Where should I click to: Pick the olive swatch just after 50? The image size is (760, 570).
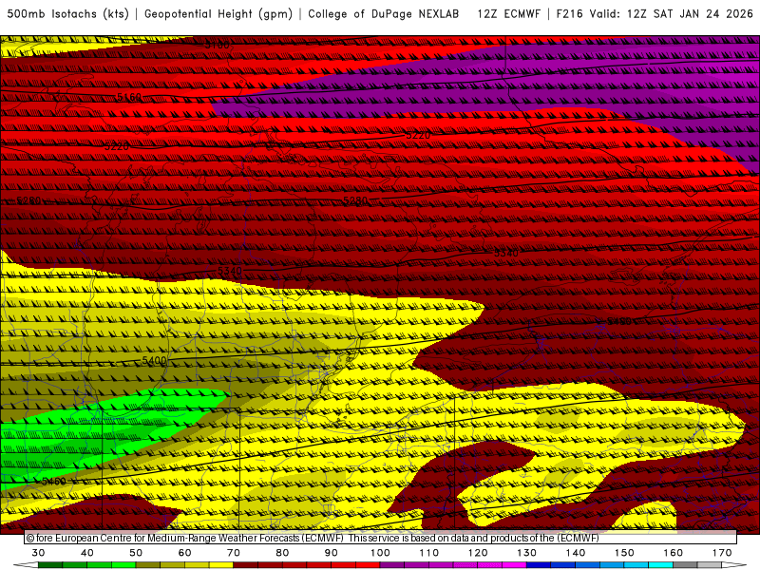[148, 565]
